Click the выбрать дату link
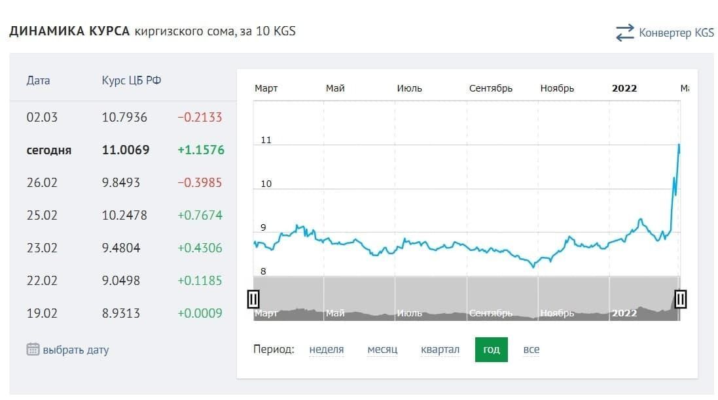Viewport: 718px width, 400px height. pos(76,350)
